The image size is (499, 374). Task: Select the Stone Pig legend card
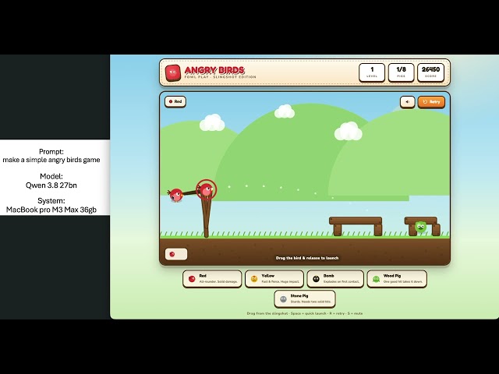(305, 299)
